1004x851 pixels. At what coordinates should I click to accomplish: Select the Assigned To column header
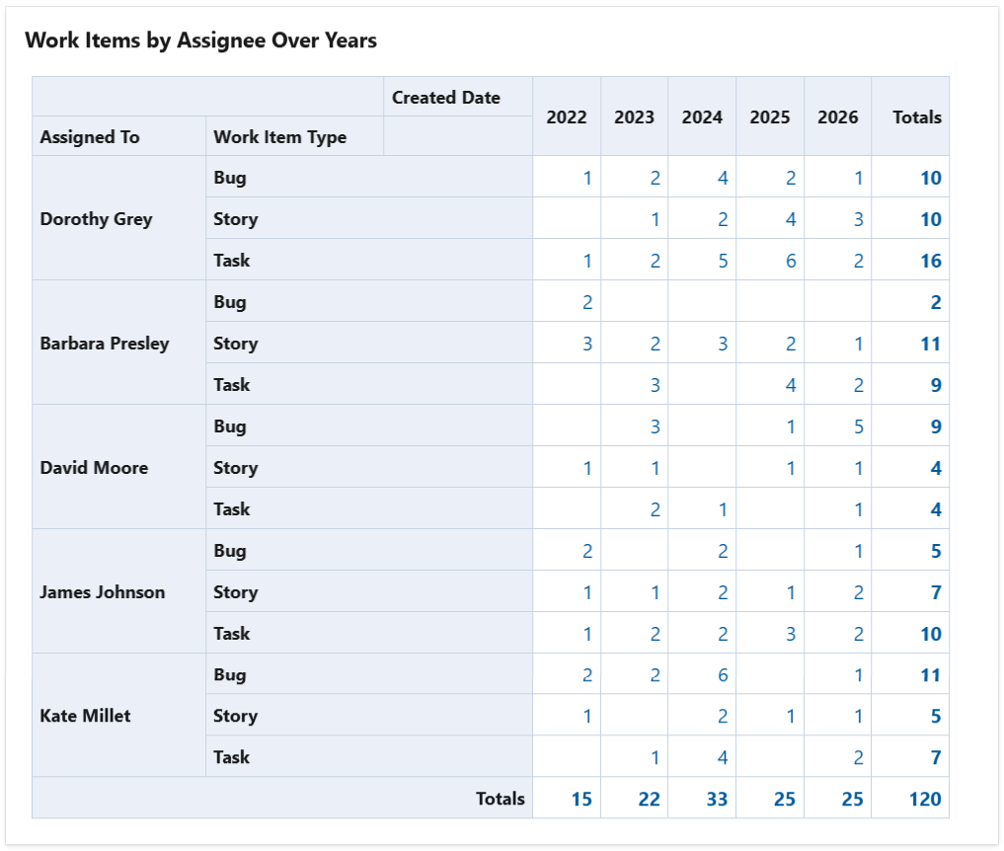point(91,136)
